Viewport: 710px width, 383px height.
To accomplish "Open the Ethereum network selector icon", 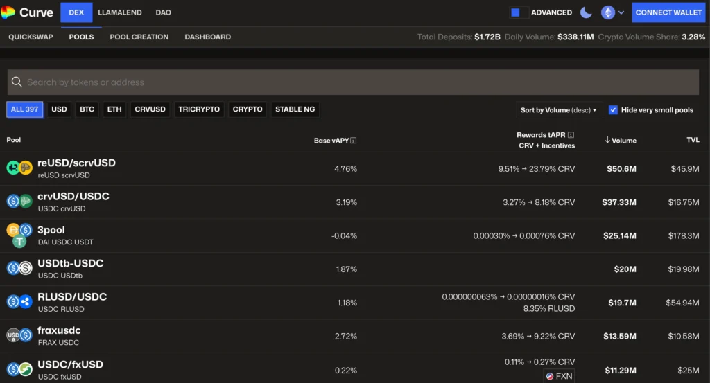I will pyautogui.click(x=607, y=12).
